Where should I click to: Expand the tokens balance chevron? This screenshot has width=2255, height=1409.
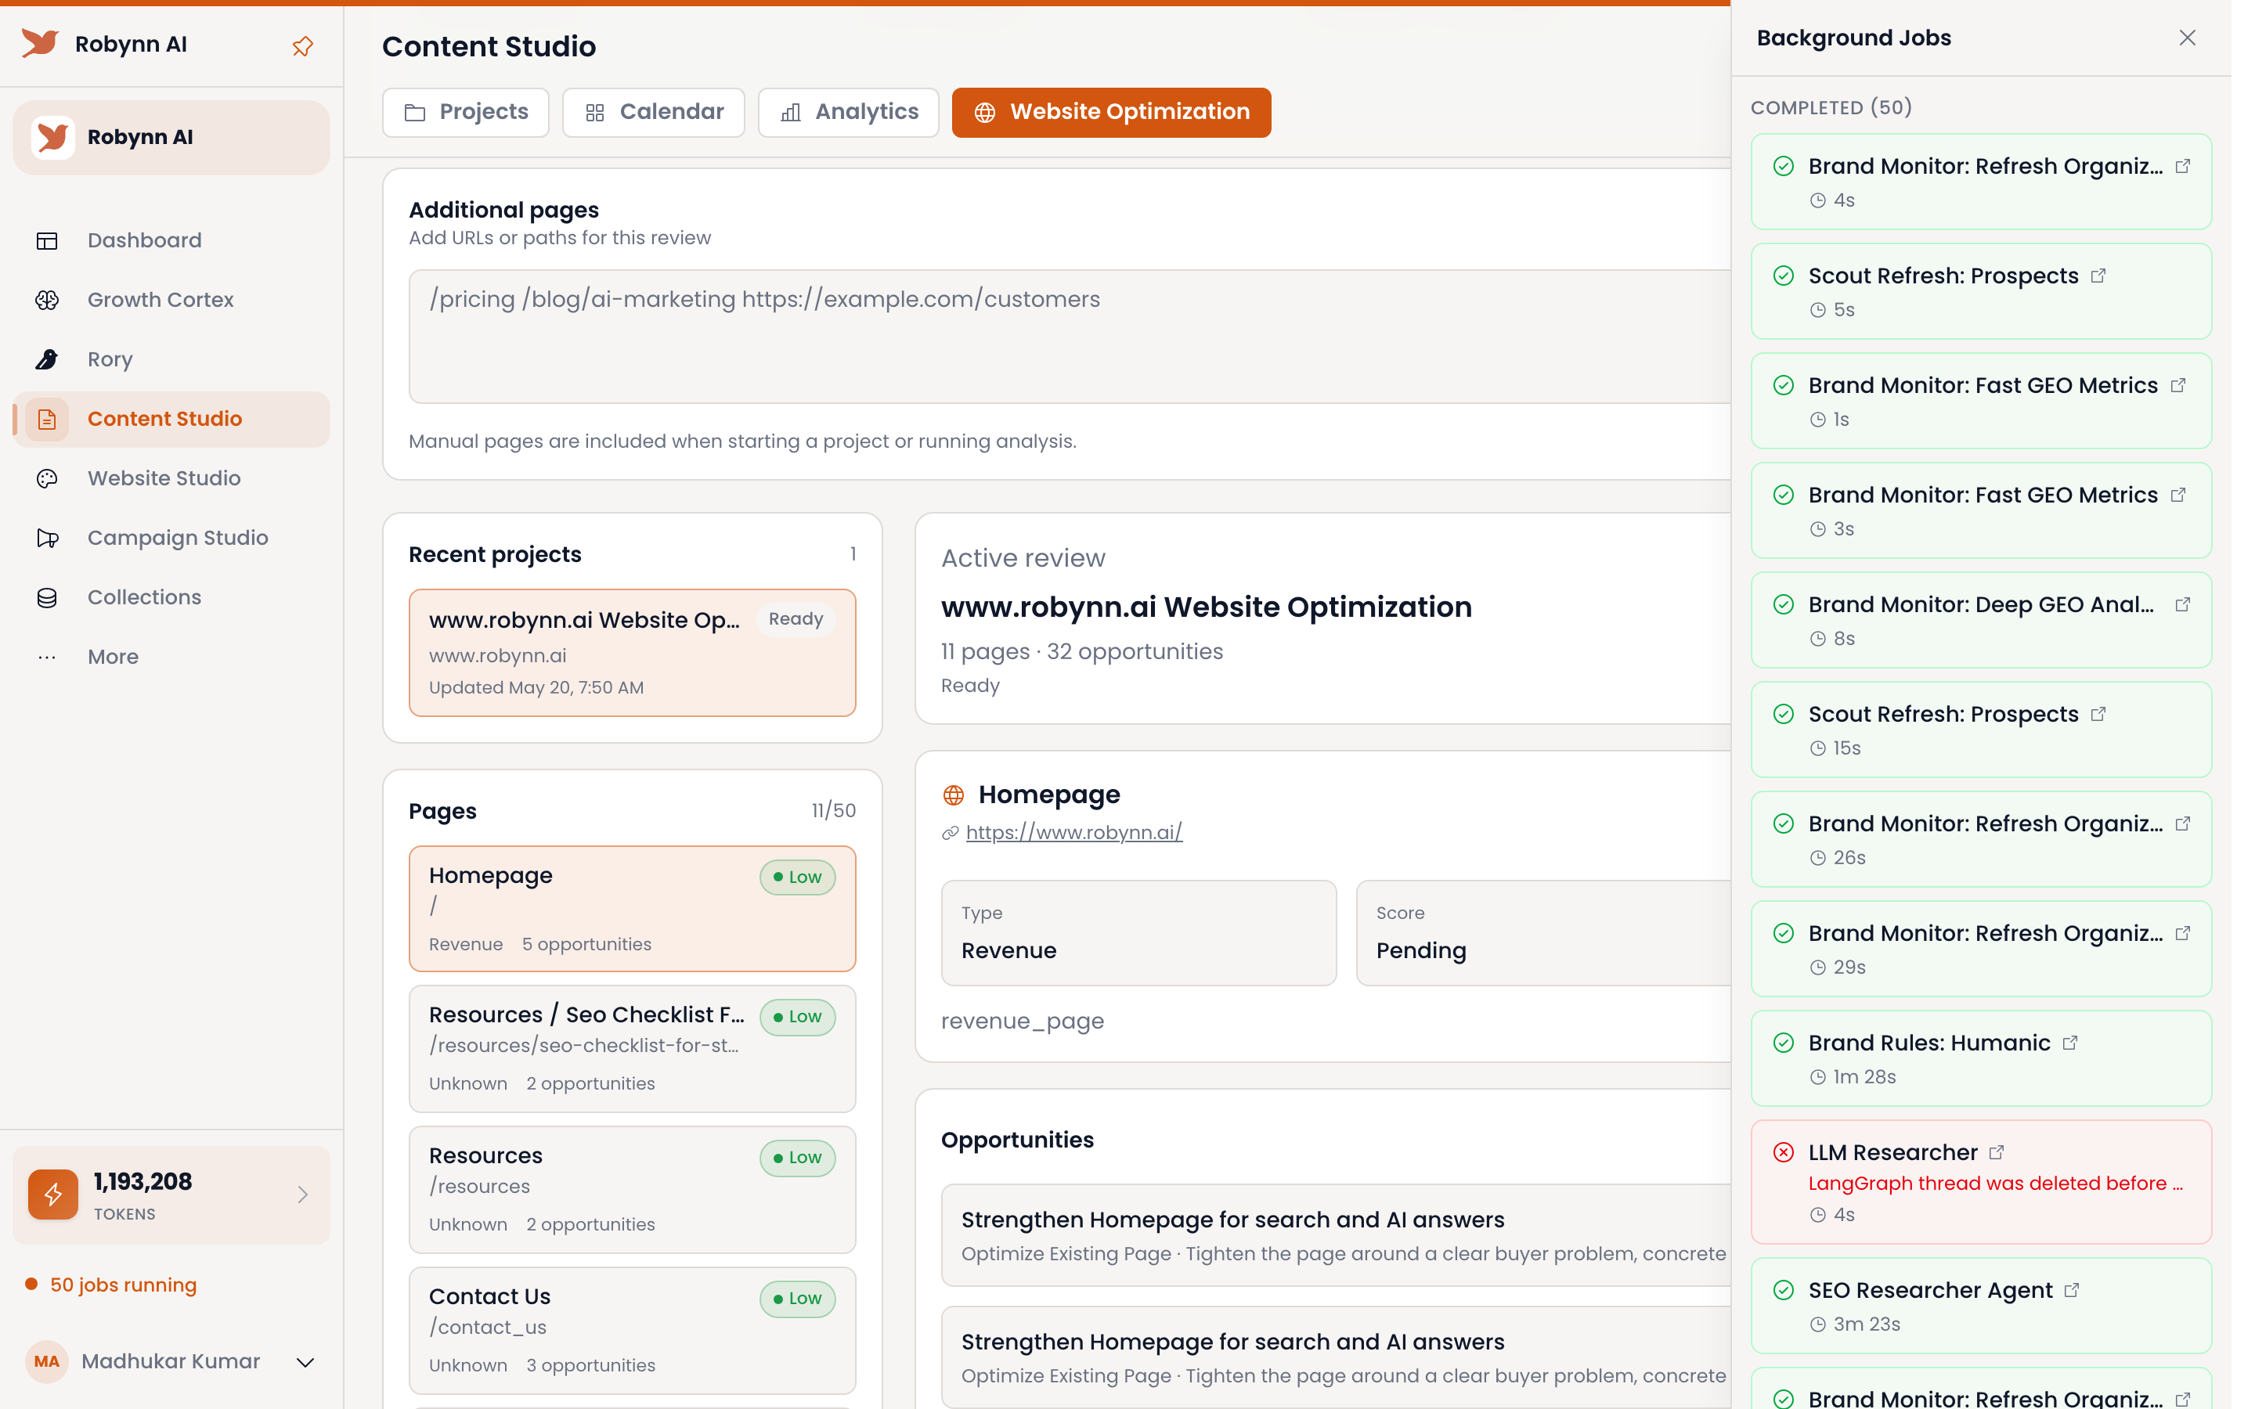pos(302,1194)
